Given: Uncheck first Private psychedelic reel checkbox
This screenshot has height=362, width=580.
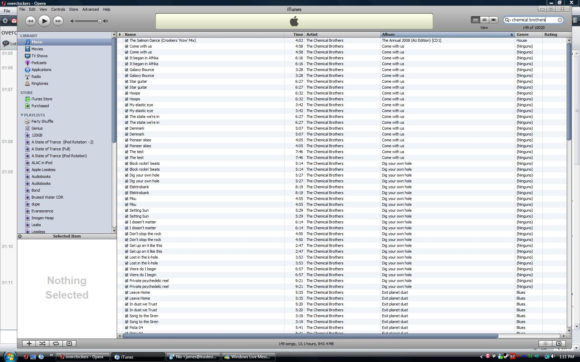Looking at the screenshot, I should coord(126,281).
